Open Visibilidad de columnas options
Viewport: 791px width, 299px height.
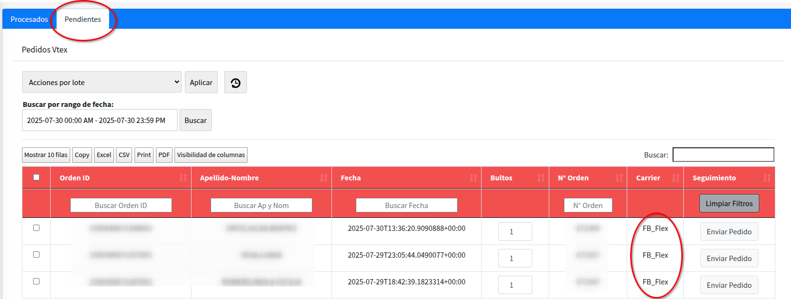(211, 155)
